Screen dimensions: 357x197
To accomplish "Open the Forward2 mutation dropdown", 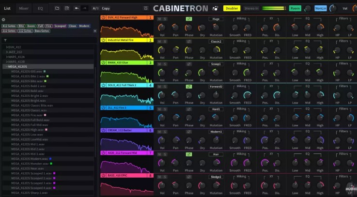I will tap(216, 87).
